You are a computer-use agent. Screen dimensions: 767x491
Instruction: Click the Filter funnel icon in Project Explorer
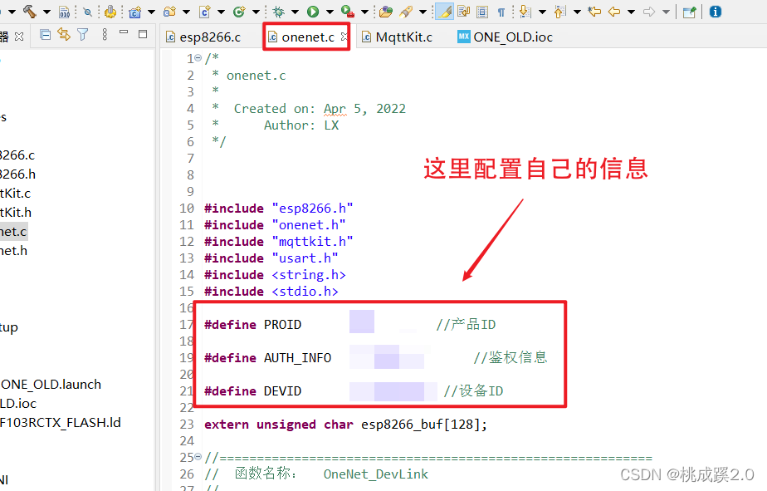click(x=83, y=35)
